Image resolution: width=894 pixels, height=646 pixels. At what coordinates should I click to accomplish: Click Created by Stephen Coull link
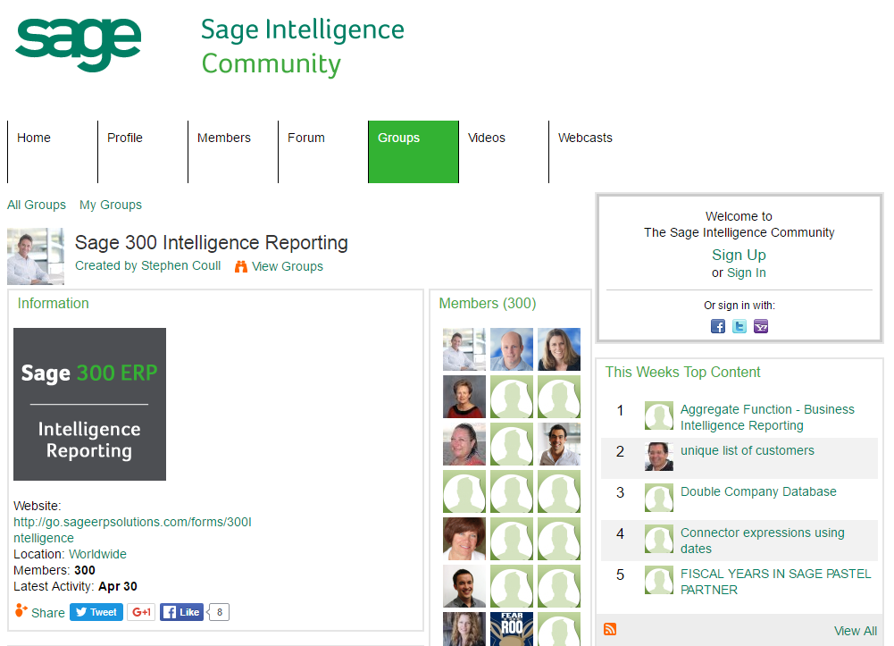[147, 265]
